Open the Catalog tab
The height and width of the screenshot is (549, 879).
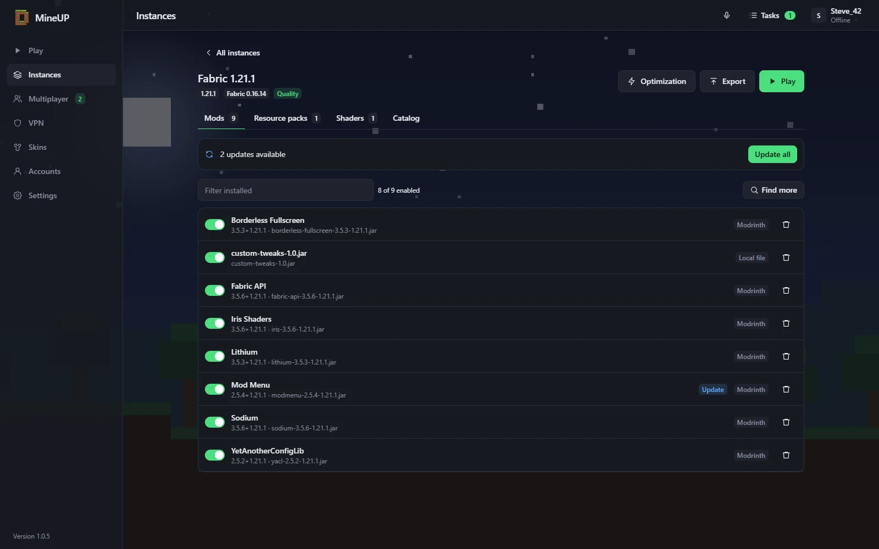pos(406,118)
